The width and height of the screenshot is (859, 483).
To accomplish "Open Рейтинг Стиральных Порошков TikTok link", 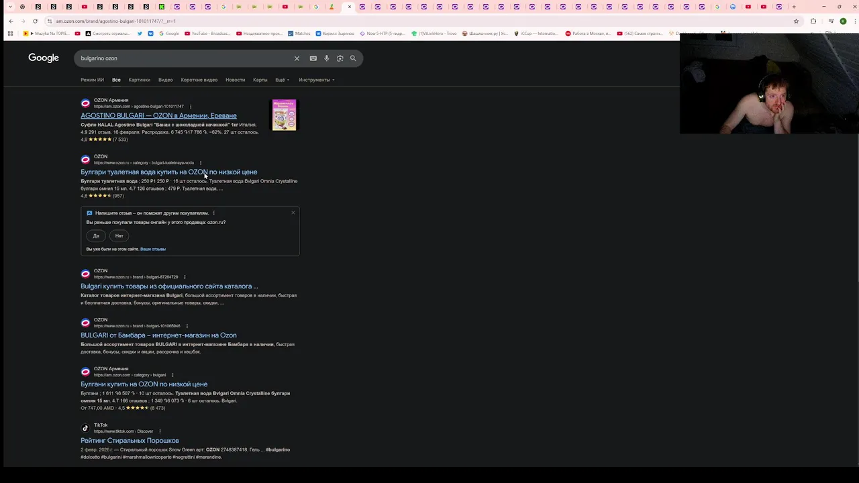I will (130, 440).
